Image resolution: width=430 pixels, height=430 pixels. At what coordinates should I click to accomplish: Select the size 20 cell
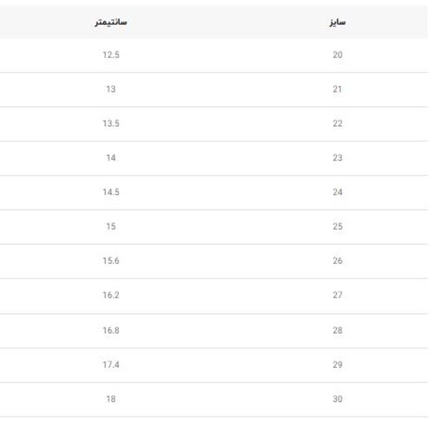tap(338, 55)
